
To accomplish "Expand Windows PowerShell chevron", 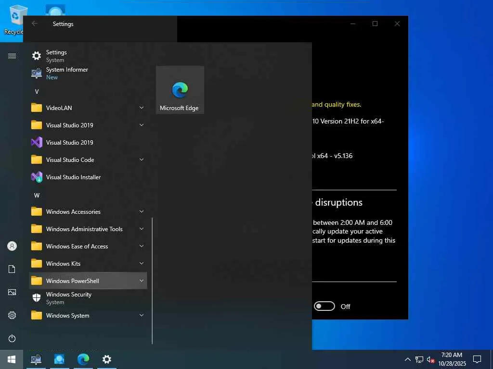I will click(142, 281).
